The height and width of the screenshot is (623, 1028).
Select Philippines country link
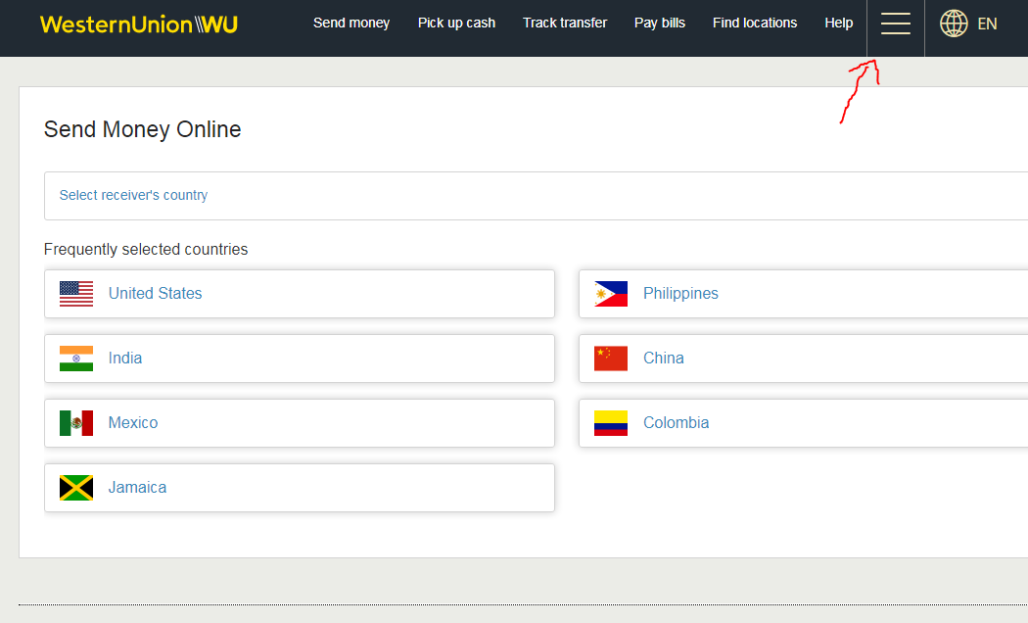pos(680,293)
